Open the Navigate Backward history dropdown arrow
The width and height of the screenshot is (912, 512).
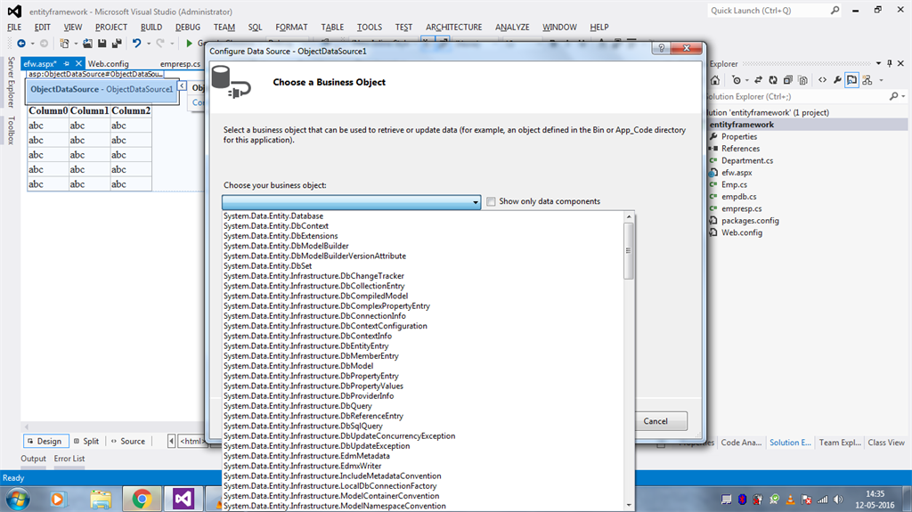point(33,44)
